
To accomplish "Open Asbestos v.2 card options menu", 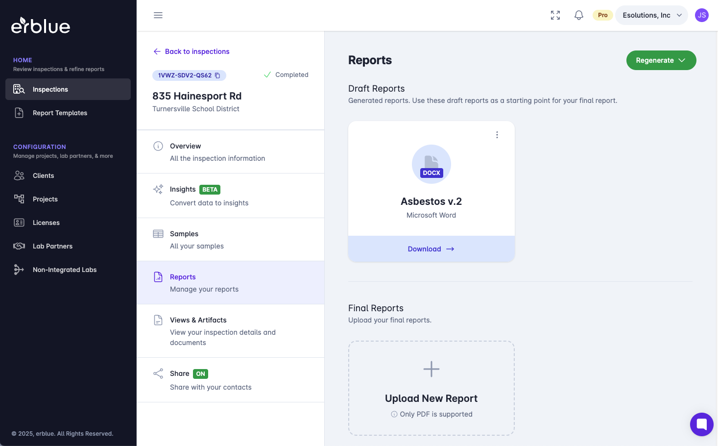I will [497, 135].
